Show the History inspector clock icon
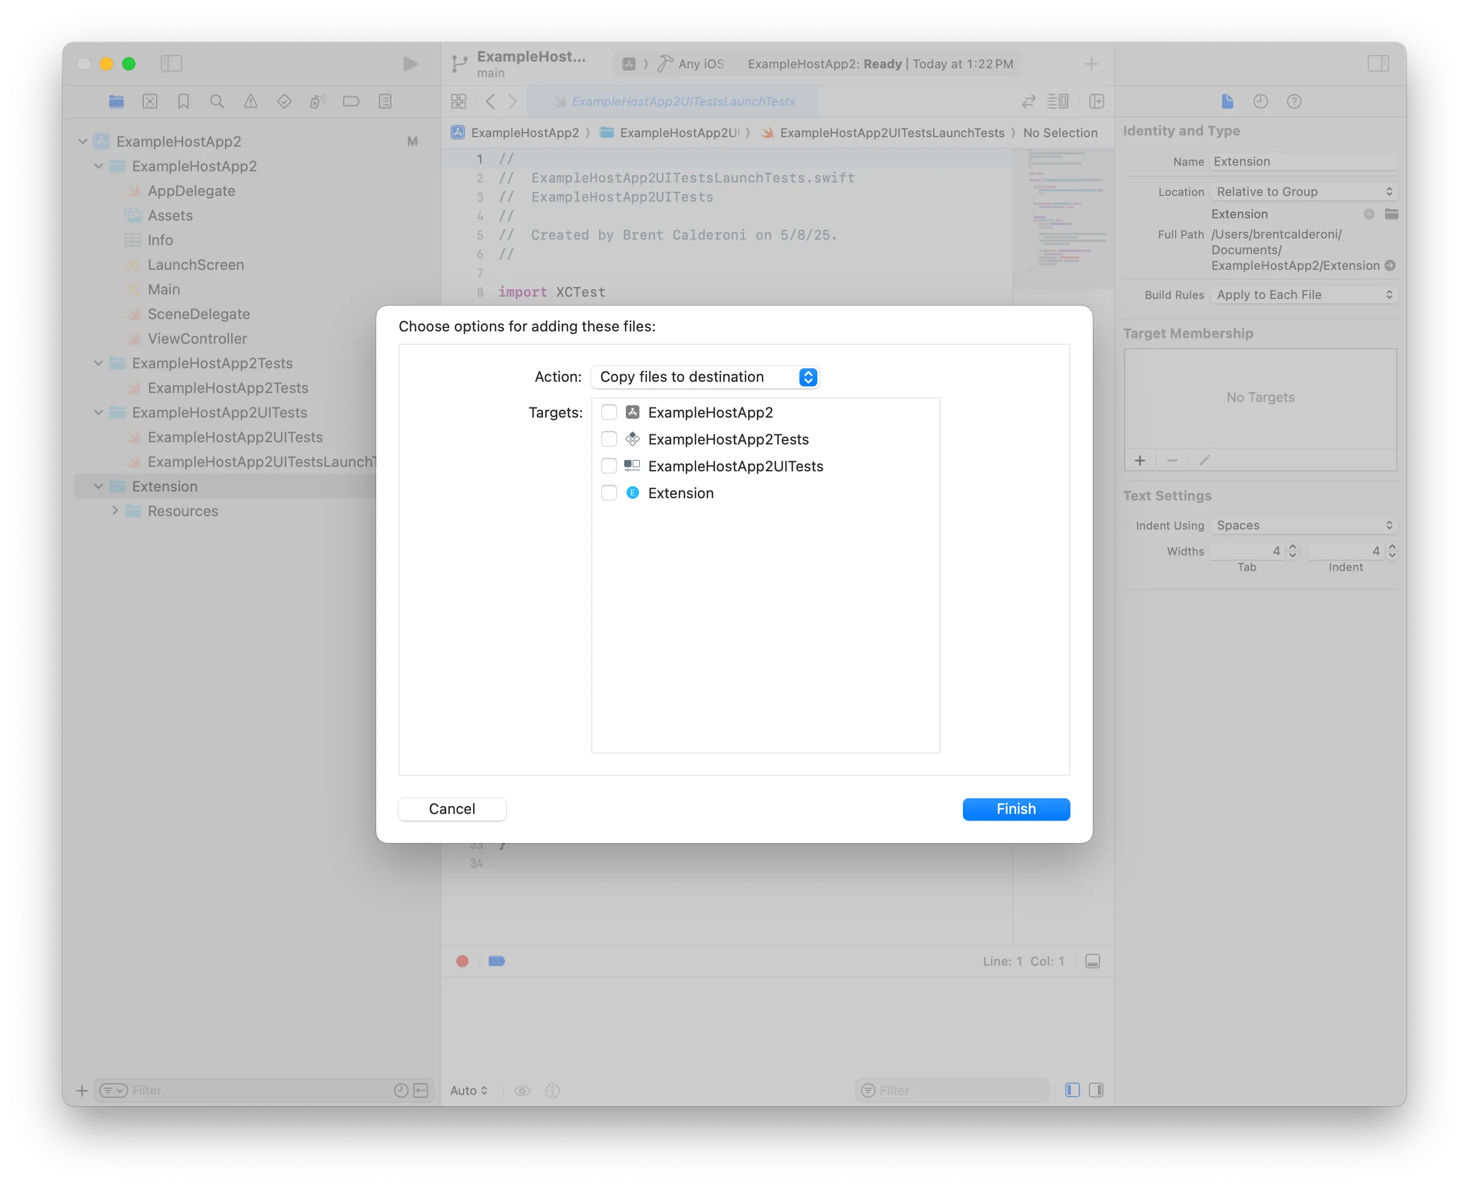1469x1189 pixels. [1260, 101]
